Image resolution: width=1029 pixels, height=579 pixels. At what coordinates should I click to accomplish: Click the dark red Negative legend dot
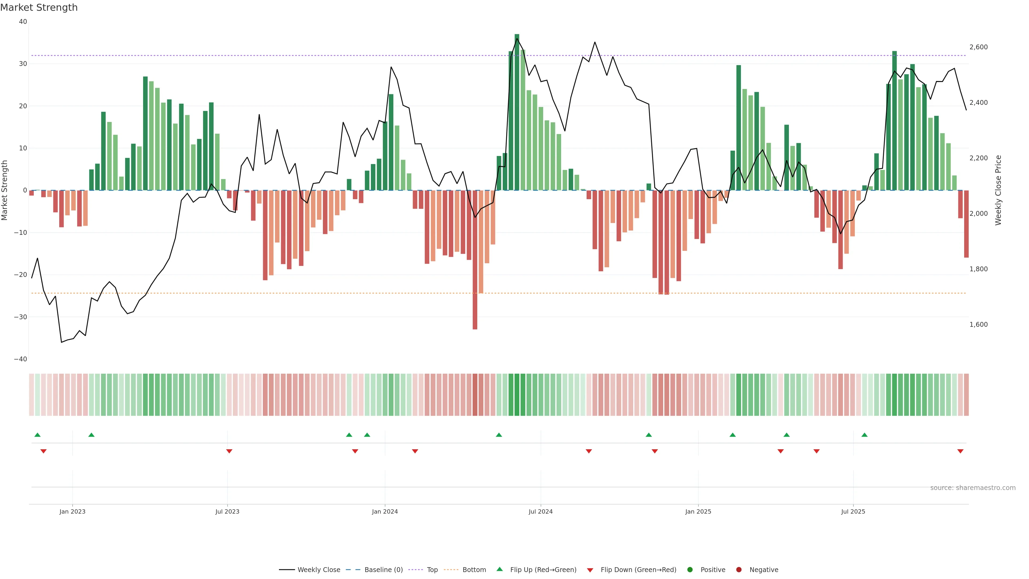tap(739, 570)
